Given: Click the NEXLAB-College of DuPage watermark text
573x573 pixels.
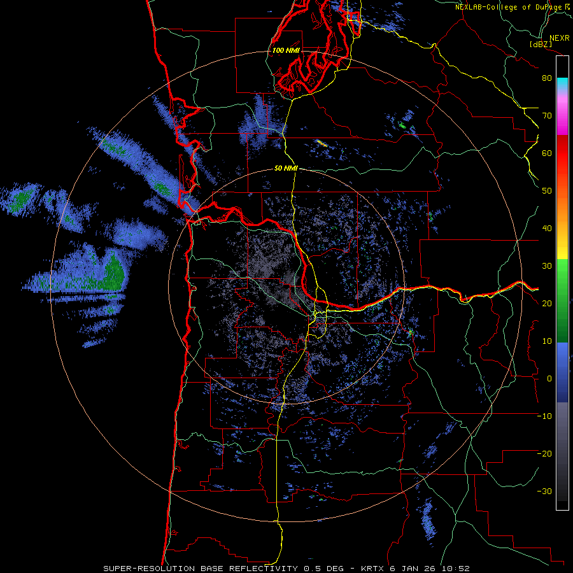Looking at the screenshot, I should click(512, 7).
